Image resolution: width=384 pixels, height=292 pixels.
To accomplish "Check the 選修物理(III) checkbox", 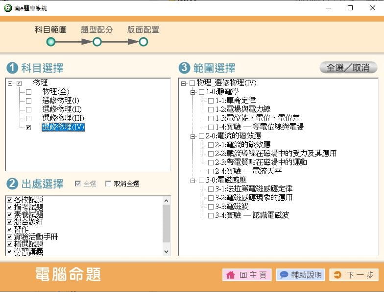I will pyautogui.click(x=28, y=119).
